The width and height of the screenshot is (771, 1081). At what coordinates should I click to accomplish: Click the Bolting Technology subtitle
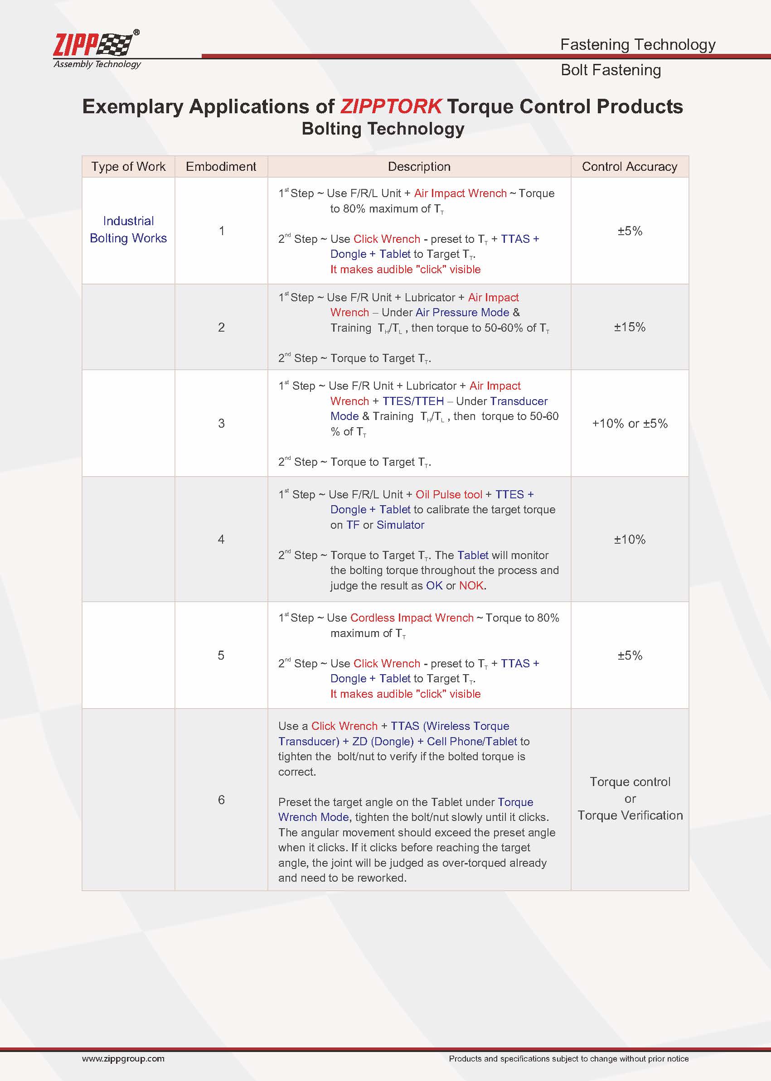tap(383, 129)
